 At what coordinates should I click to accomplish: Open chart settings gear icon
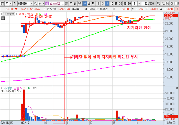(x=172, y=4)
